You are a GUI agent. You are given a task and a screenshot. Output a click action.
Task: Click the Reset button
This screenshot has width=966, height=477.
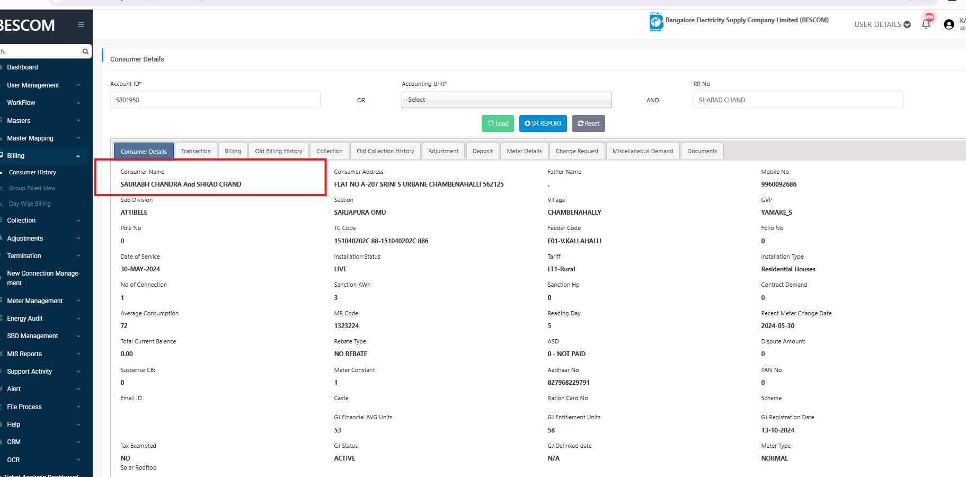point(589,123)
